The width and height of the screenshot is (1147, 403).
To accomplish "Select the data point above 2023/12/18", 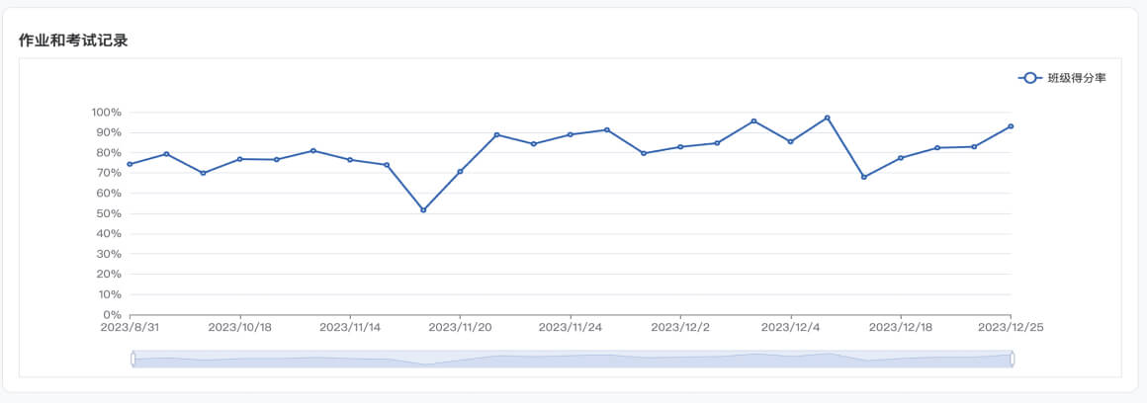I will pos(901,158).
